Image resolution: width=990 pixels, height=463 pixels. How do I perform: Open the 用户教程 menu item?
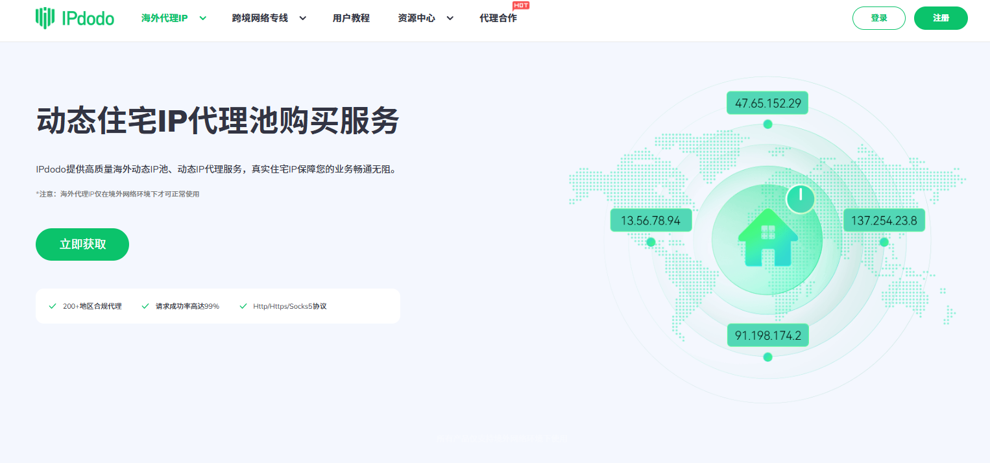click(351, 18)
